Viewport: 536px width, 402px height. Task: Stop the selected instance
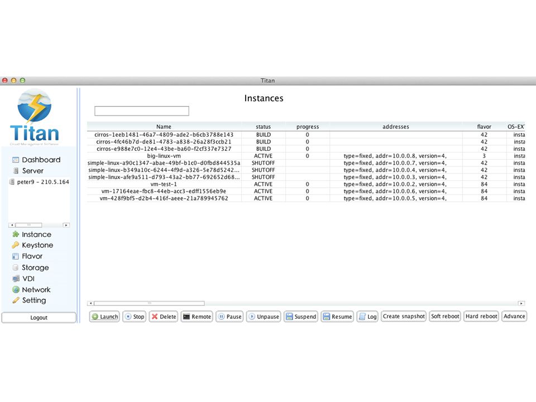click(135, 317)
